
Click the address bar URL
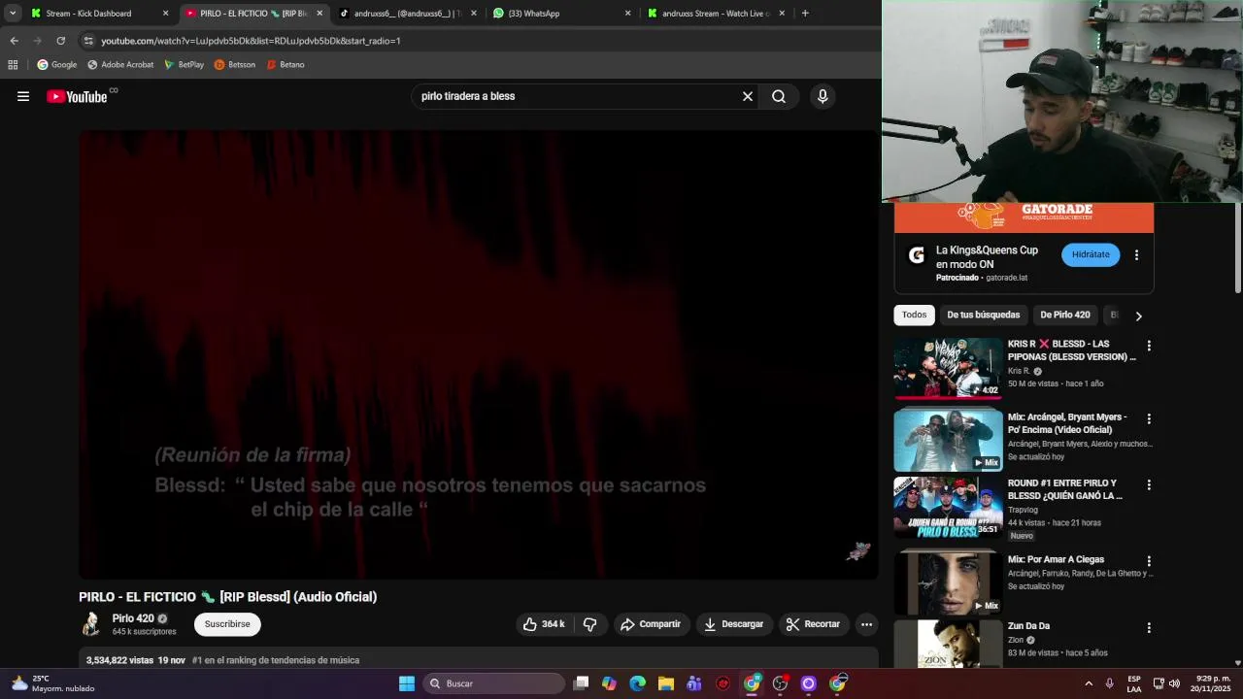point(251,41)
